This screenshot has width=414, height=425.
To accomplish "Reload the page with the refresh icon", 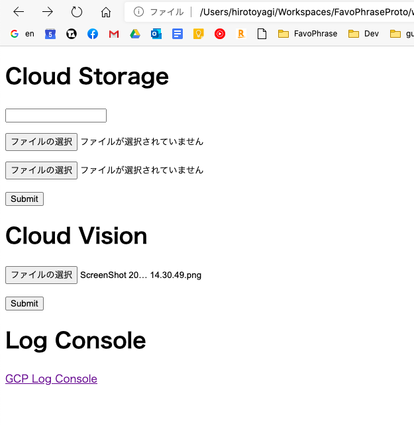I will click(77, 12).
